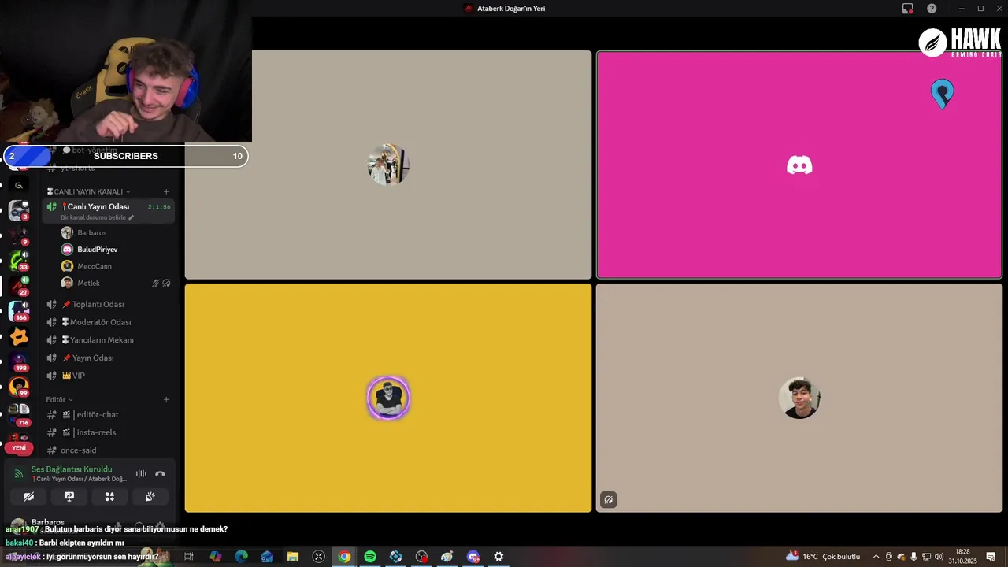The width and height of the screenshot is (1008, 567).
Task: Open once-said text channel
Action: (109, 450)
